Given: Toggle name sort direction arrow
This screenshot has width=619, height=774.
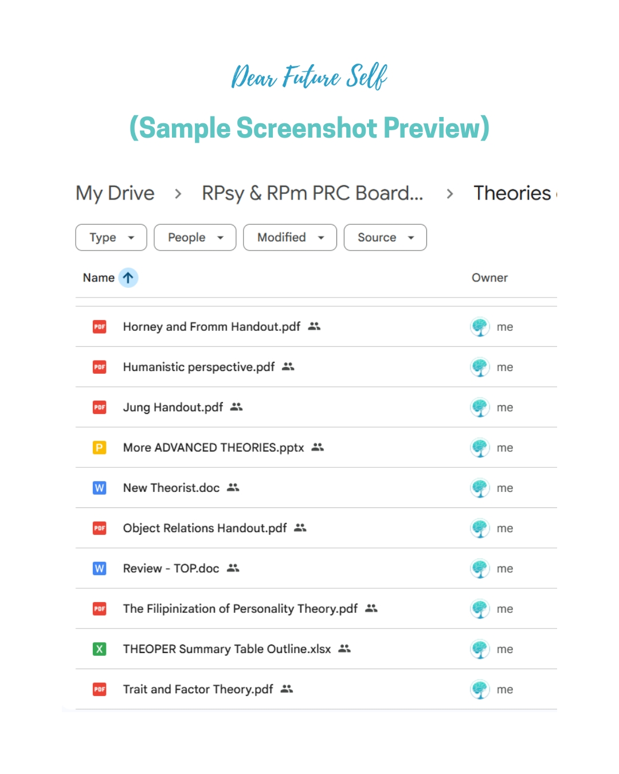Looking at the screenshot, I should [x=128, y=278].
